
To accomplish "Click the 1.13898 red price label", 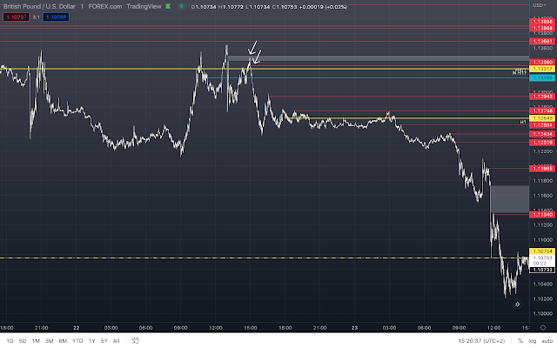I will click(542, 22).
